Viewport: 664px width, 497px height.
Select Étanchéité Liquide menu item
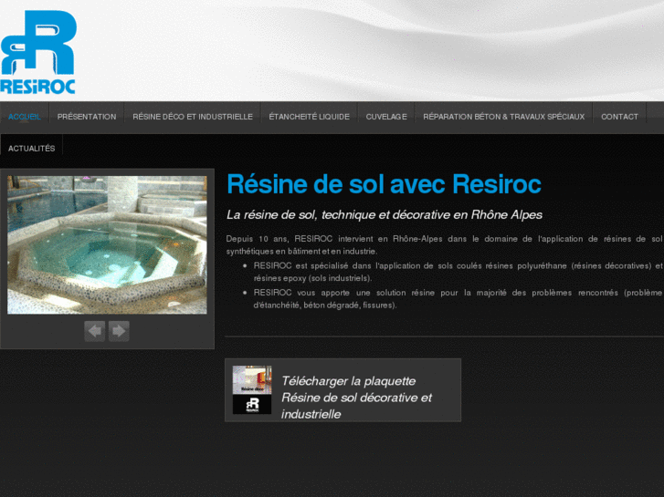[x=309, y=117]
